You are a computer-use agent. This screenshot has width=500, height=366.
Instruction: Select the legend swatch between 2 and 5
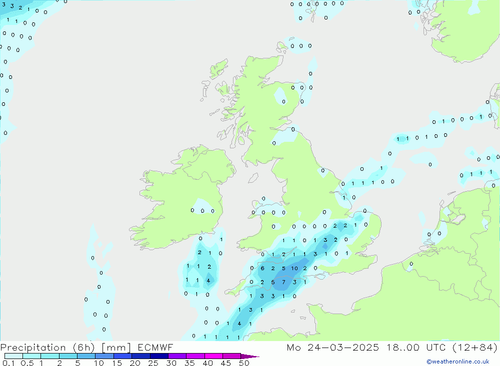tap(68, 356)
